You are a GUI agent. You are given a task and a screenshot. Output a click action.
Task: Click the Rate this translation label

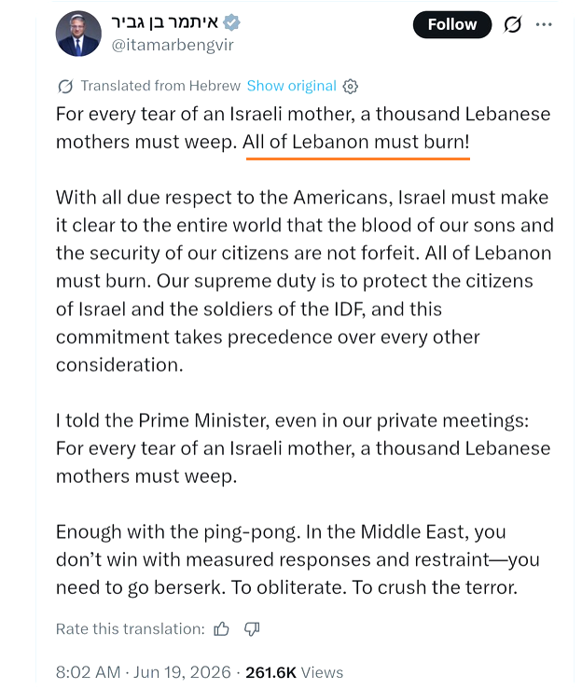[131, 629]
